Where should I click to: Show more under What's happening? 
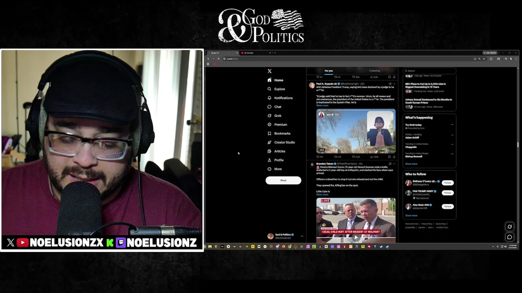(411, 164)
